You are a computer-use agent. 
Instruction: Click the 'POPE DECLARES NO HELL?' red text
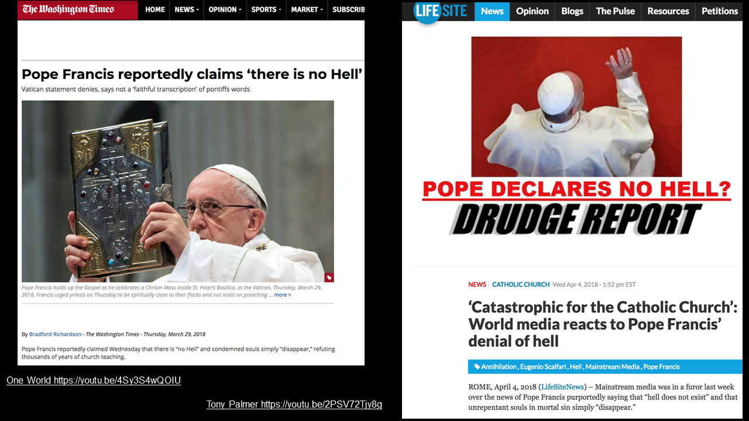pyautogui.click(x=576, y=189)
